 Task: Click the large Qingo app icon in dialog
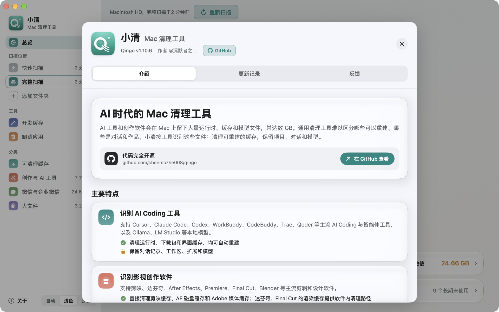click(103, 44)
